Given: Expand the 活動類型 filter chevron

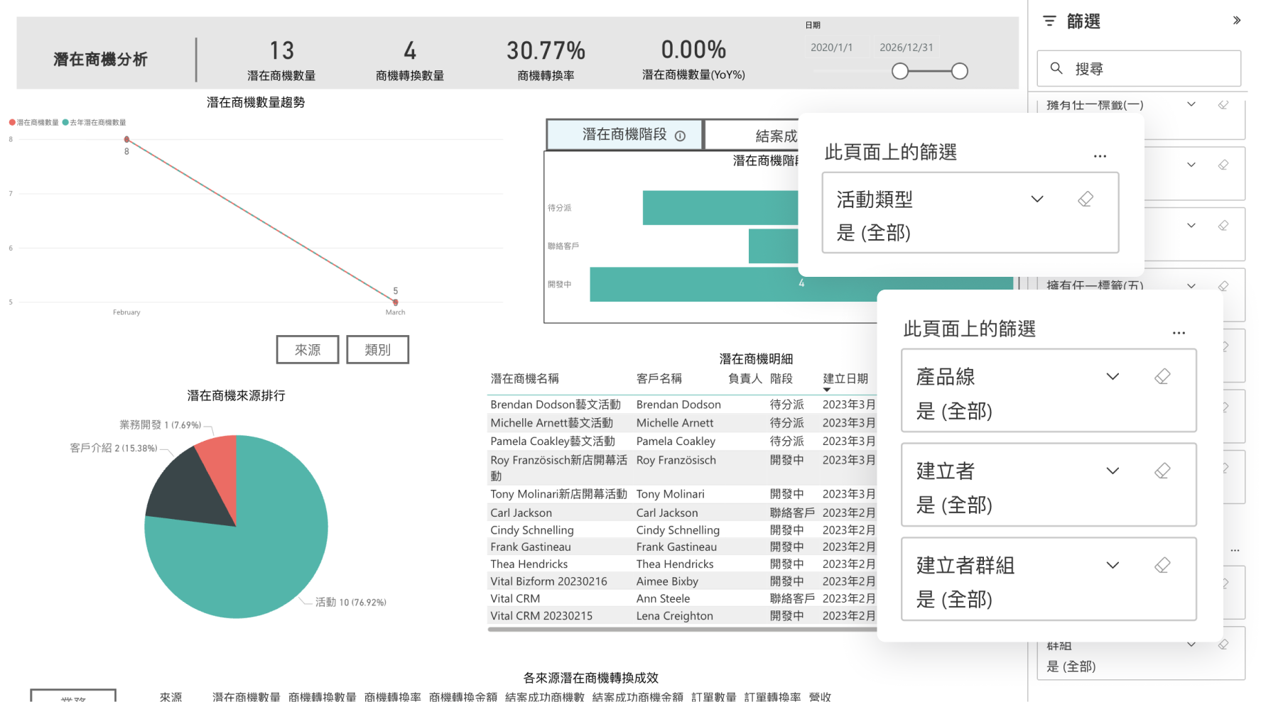Looking at the screenshot, I should [x=1037, y=199].
